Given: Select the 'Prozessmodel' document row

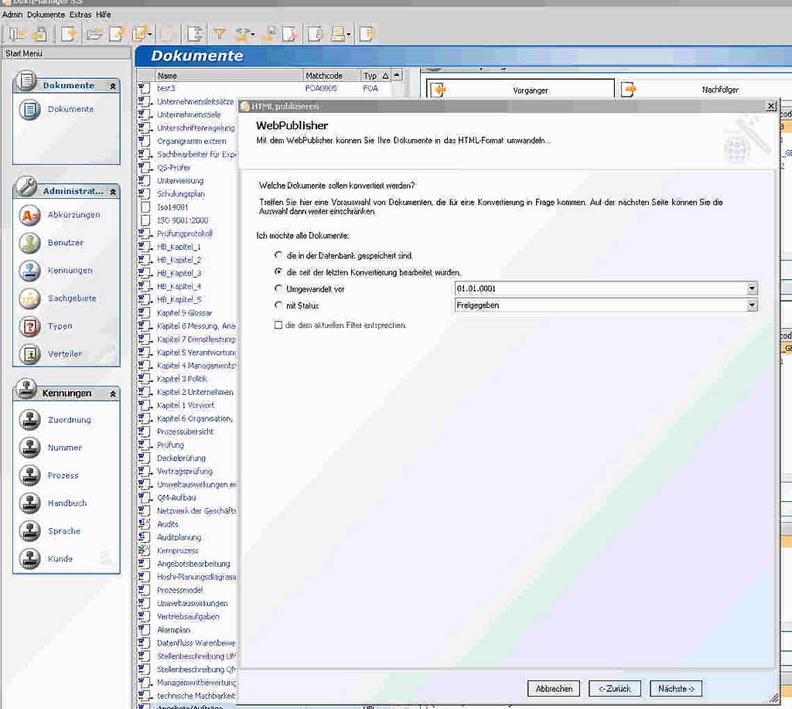Looking at the screenshot, I should (x=179, y=590).
